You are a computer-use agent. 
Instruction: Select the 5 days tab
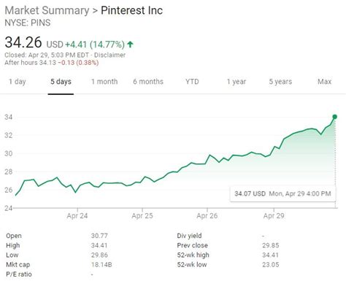click(x=61, y=82)
